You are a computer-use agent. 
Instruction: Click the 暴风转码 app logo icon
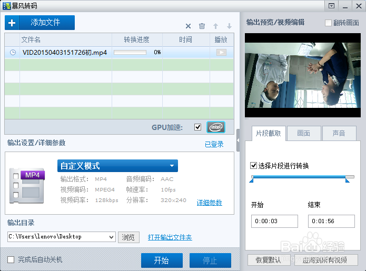pyautogui.click(x=7, y=6)
